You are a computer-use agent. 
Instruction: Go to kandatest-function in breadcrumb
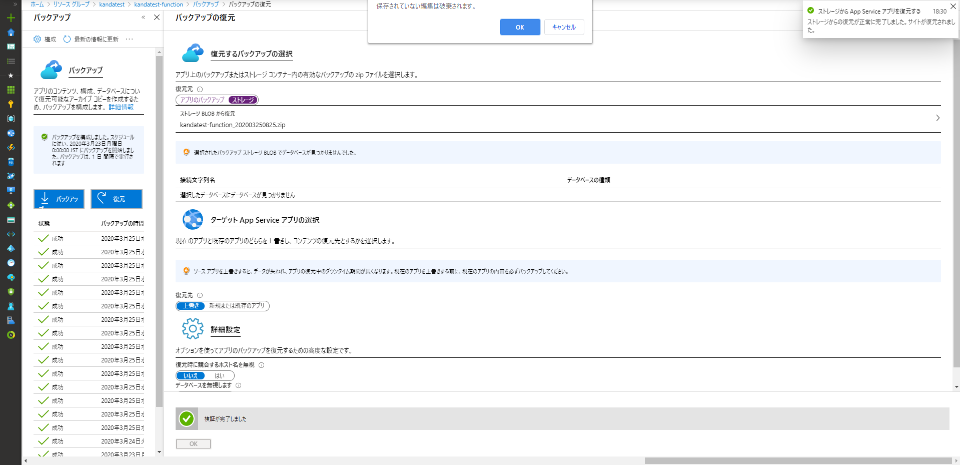pyautogui.click(x=159, y=5)
